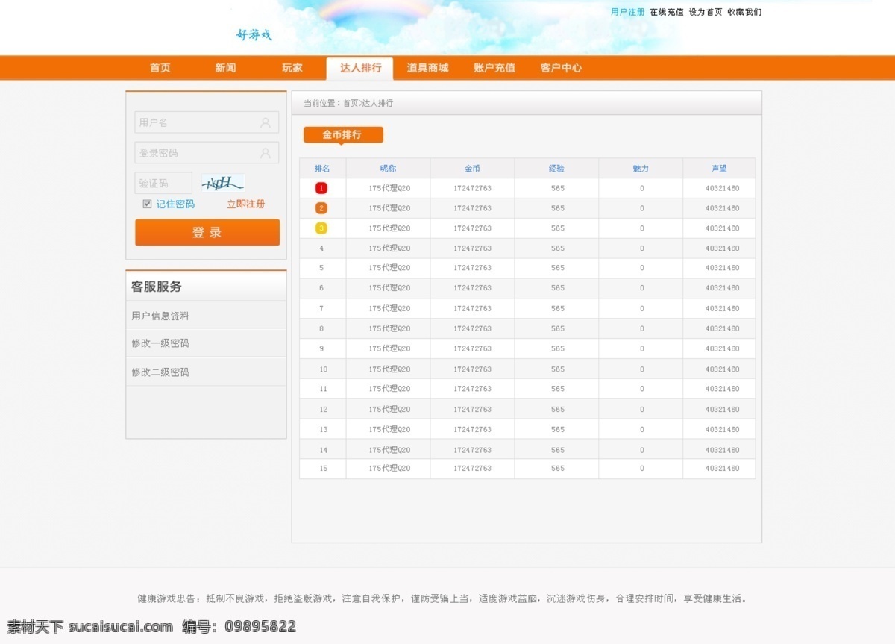Open 修改一级密码 in 客服服务
895x644 pixels.
[x=160, y=343]
